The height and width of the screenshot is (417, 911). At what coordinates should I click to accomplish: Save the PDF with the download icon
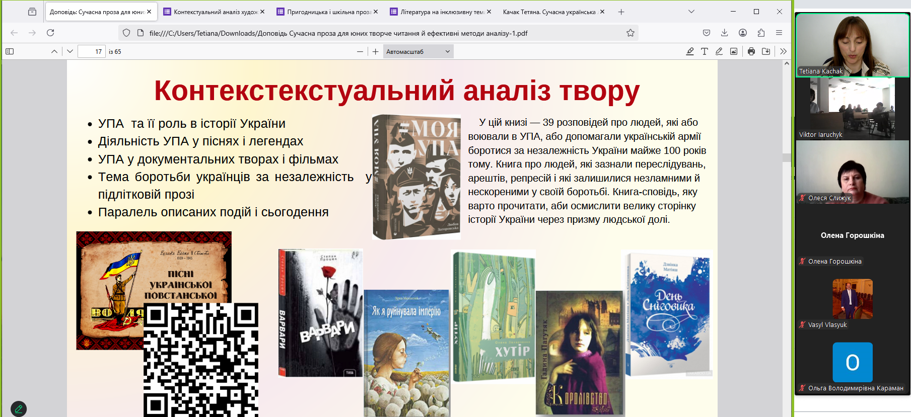click(766, 51)
